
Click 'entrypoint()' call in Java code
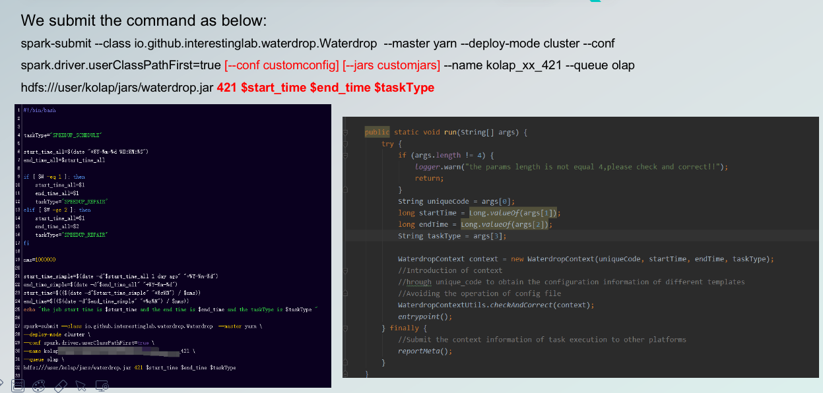point(425,317)
